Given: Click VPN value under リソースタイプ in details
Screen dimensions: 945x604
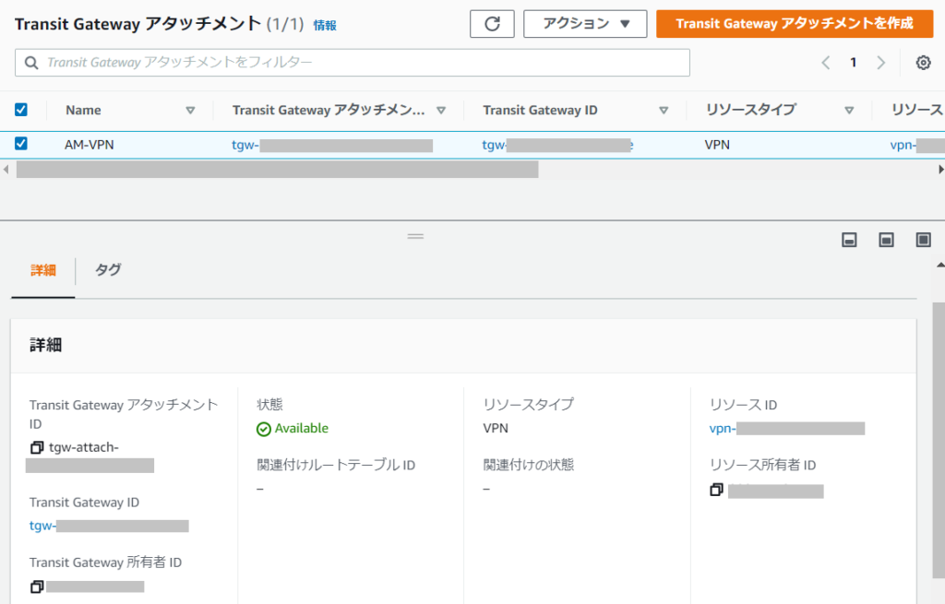Looking at the screenshot, I should coord(496,428).
